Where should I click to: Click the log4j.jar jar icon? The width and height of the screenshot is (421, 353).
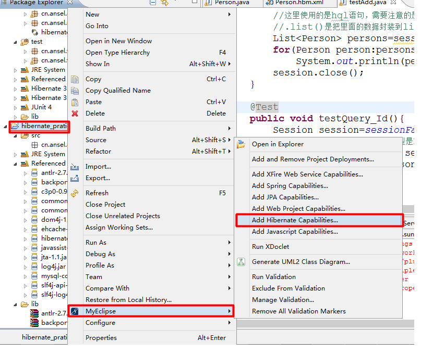34,267
